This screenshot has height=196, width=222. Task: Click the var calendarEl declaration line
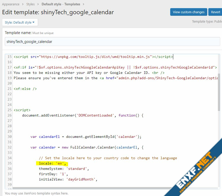tap(86, 137)
